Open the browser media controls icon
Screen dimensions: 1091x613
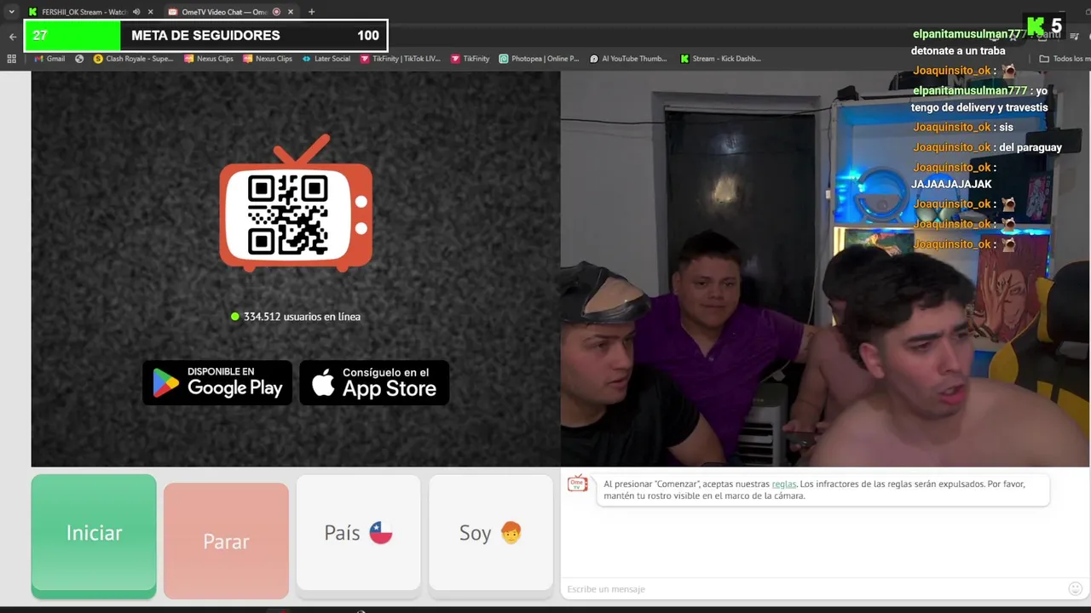(x=1077, y=37)
